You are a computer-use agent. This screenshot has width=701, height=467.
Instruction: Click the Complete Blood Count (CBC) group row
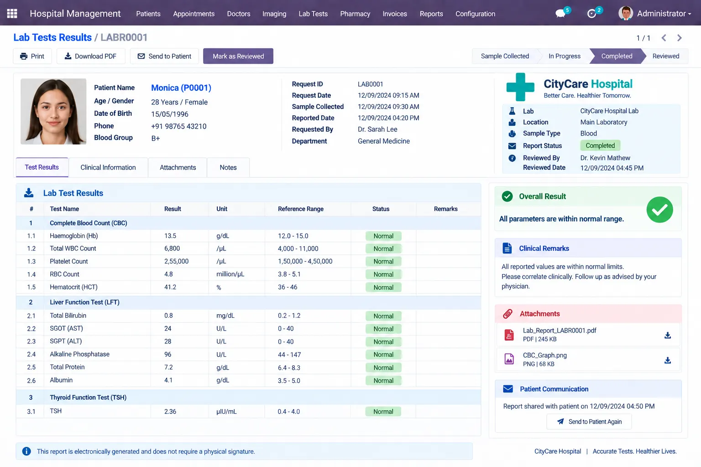pyautogui.click(x=248, y=223)
